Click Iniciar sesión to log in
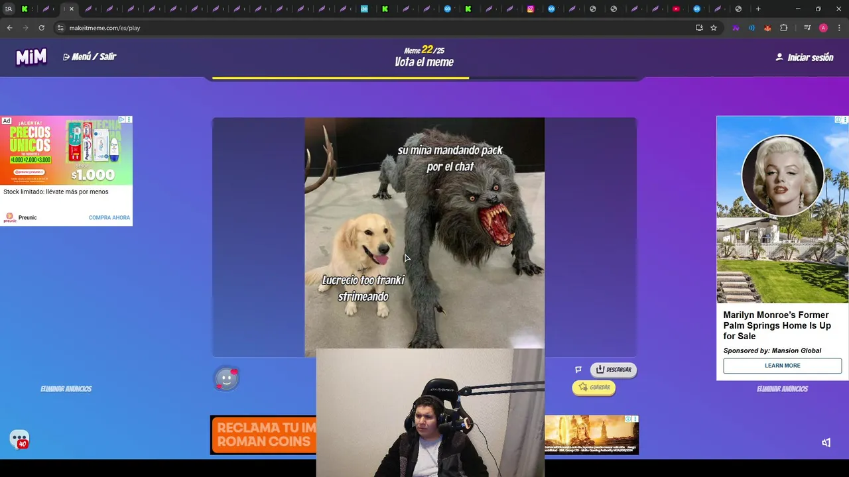The width and height of the screenshot is (849, 477). pos(805,58)
